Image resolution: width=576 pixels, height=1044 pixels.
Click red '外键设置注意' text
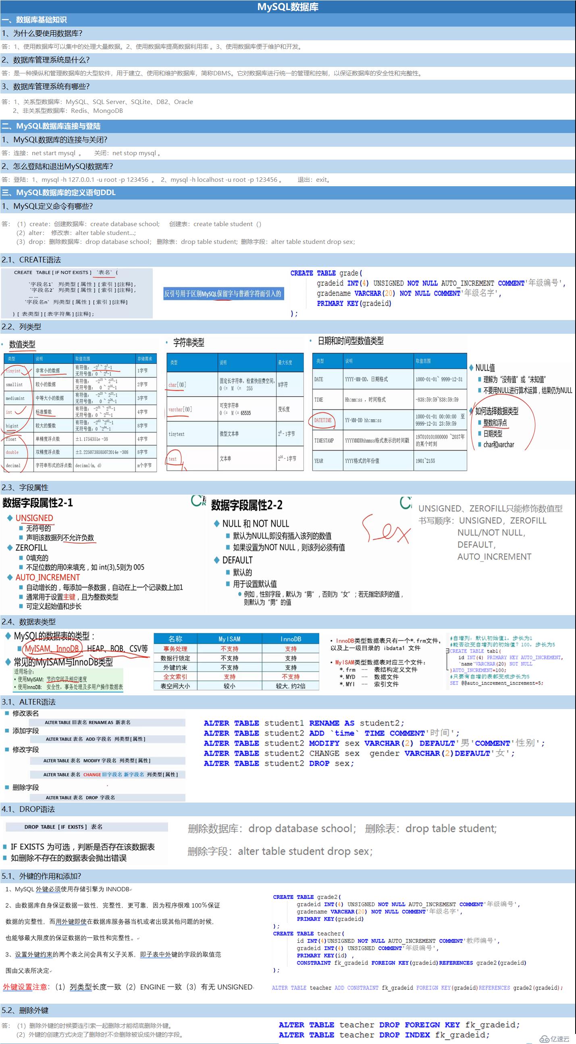coord(25,987)
